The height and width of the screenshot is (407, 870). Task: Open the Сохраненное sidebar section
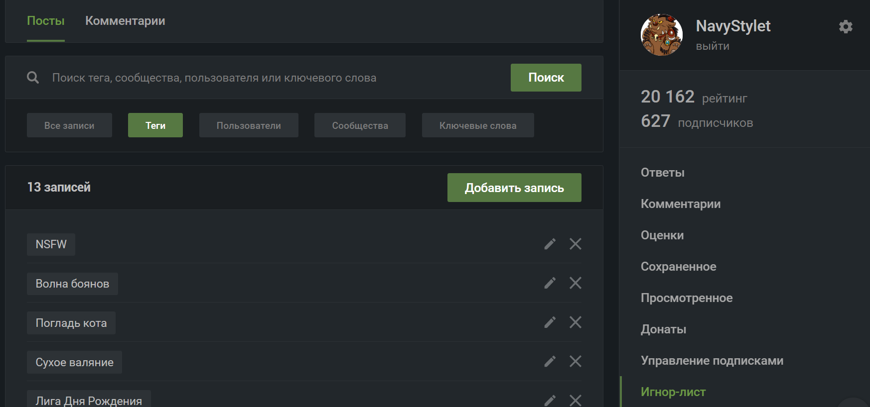click(679, 267)
